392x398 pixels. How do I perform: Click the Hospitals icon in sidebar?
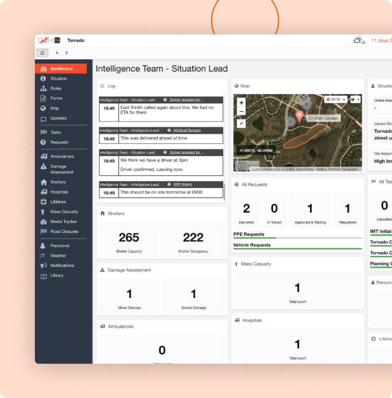(44, 192)
